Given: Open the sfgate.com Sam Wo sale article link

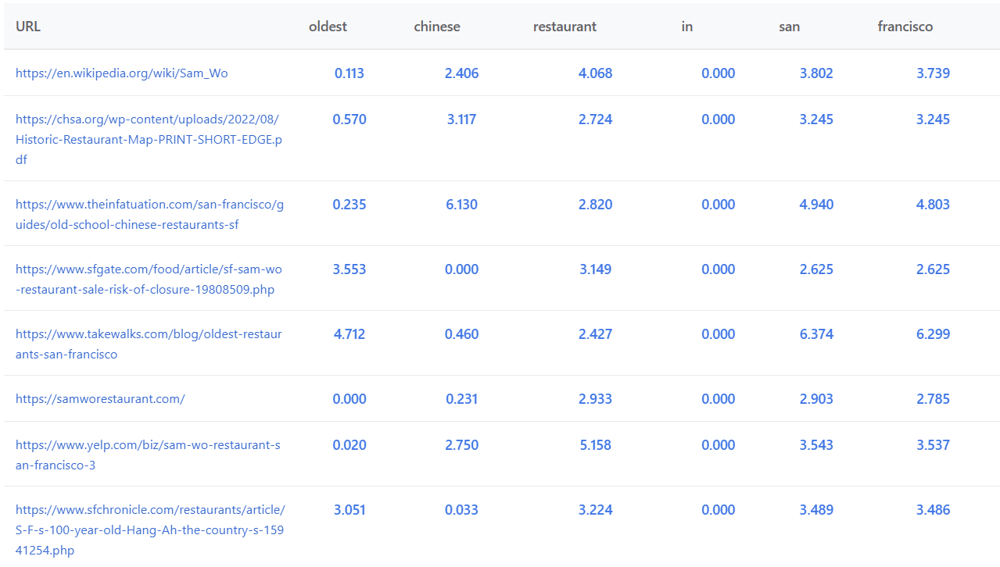Looking at the screenshot, I should point(149,280).
